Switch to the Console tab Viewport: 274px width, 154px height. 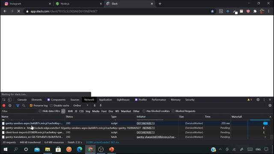tap(22, 100)
